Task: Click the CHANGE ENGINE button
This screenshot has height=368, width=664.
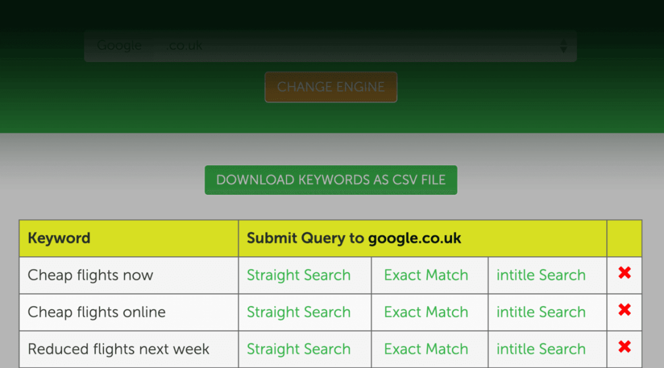Action: [x=331, y=87]
